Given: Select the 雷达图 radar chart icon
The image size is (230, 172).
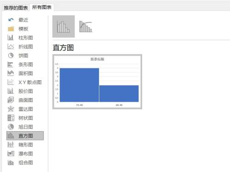Looking at the screenshot, I should click(11, 109).
